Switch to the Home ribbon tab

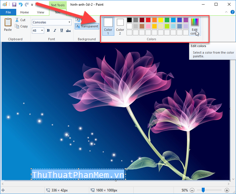[24, 12]
